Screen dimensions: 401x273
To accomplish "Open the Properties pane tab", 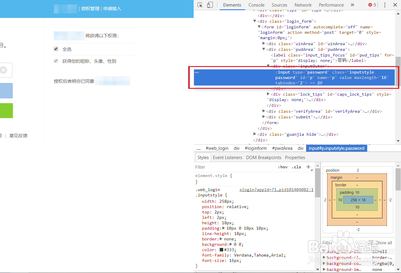I will [295, 158].
